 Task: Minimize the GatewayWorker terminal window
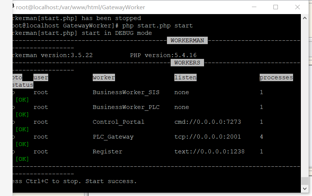click(x=254, y=7)
